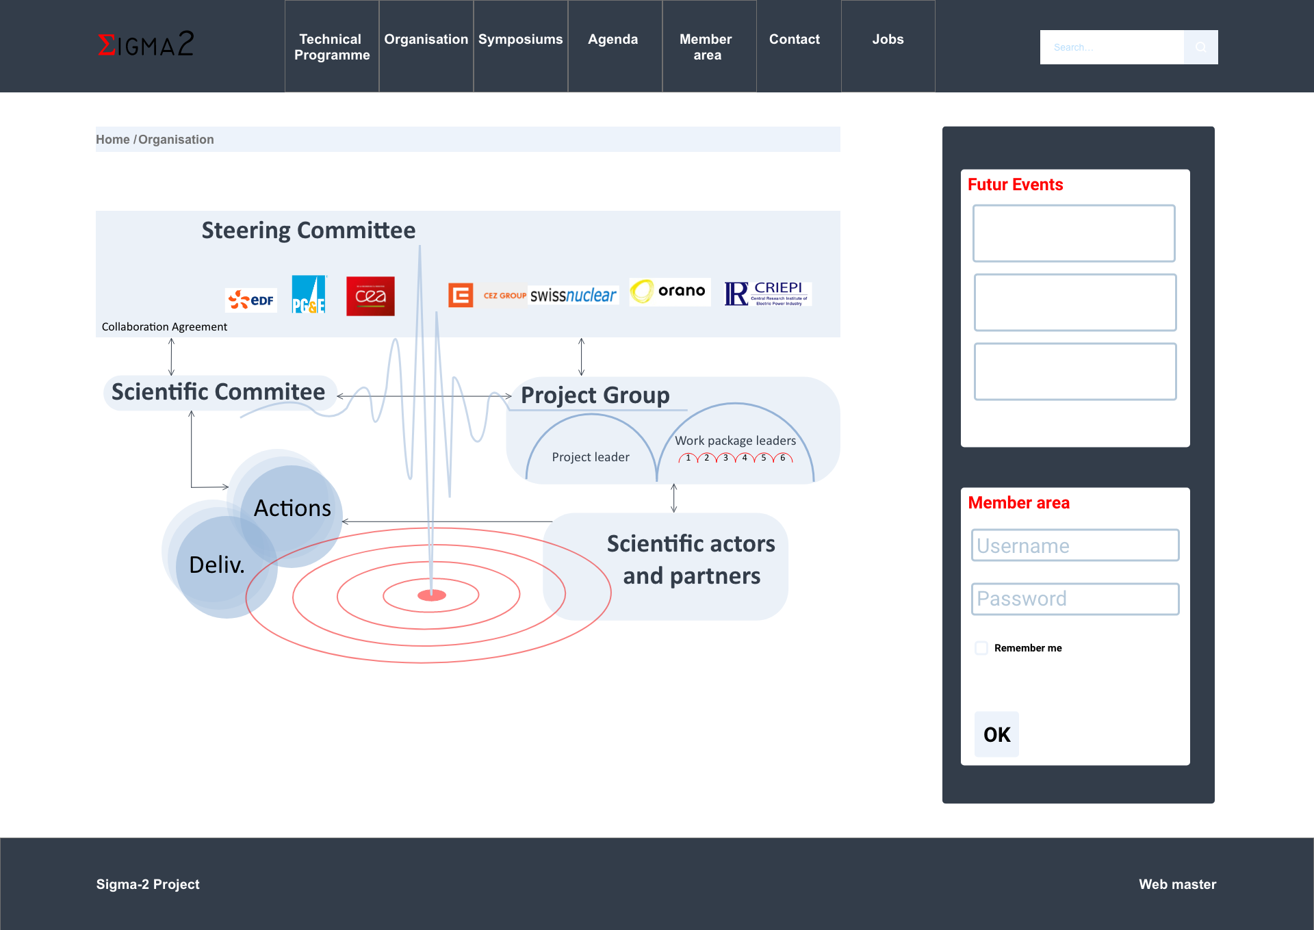The height and width of the screenshot is (930, 1314).
Task: Click the swissnuclear logo
Action: click(574, 296)
